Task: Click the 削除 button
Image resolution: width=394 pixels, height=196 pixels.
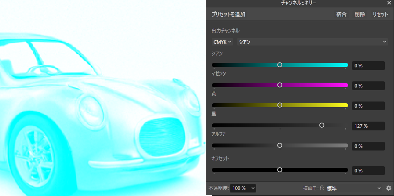Action: pos(360,14)
